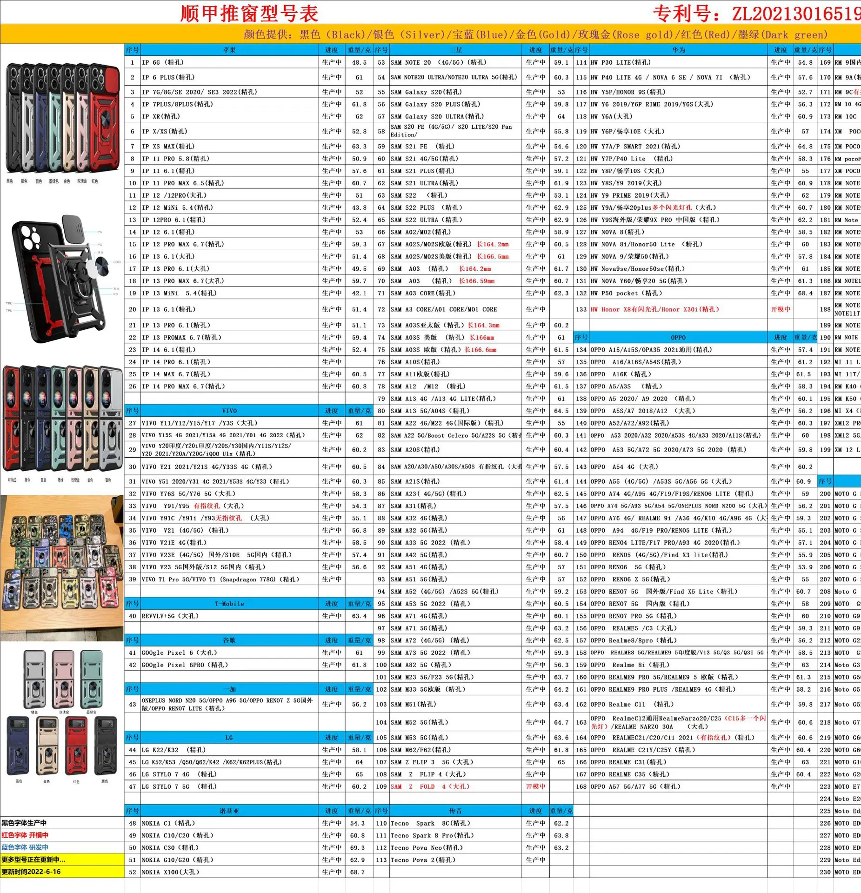Select the 'NOKIA X100(大孔)' cell
Viewport: 861px width, 893px height.
(229, 872)
